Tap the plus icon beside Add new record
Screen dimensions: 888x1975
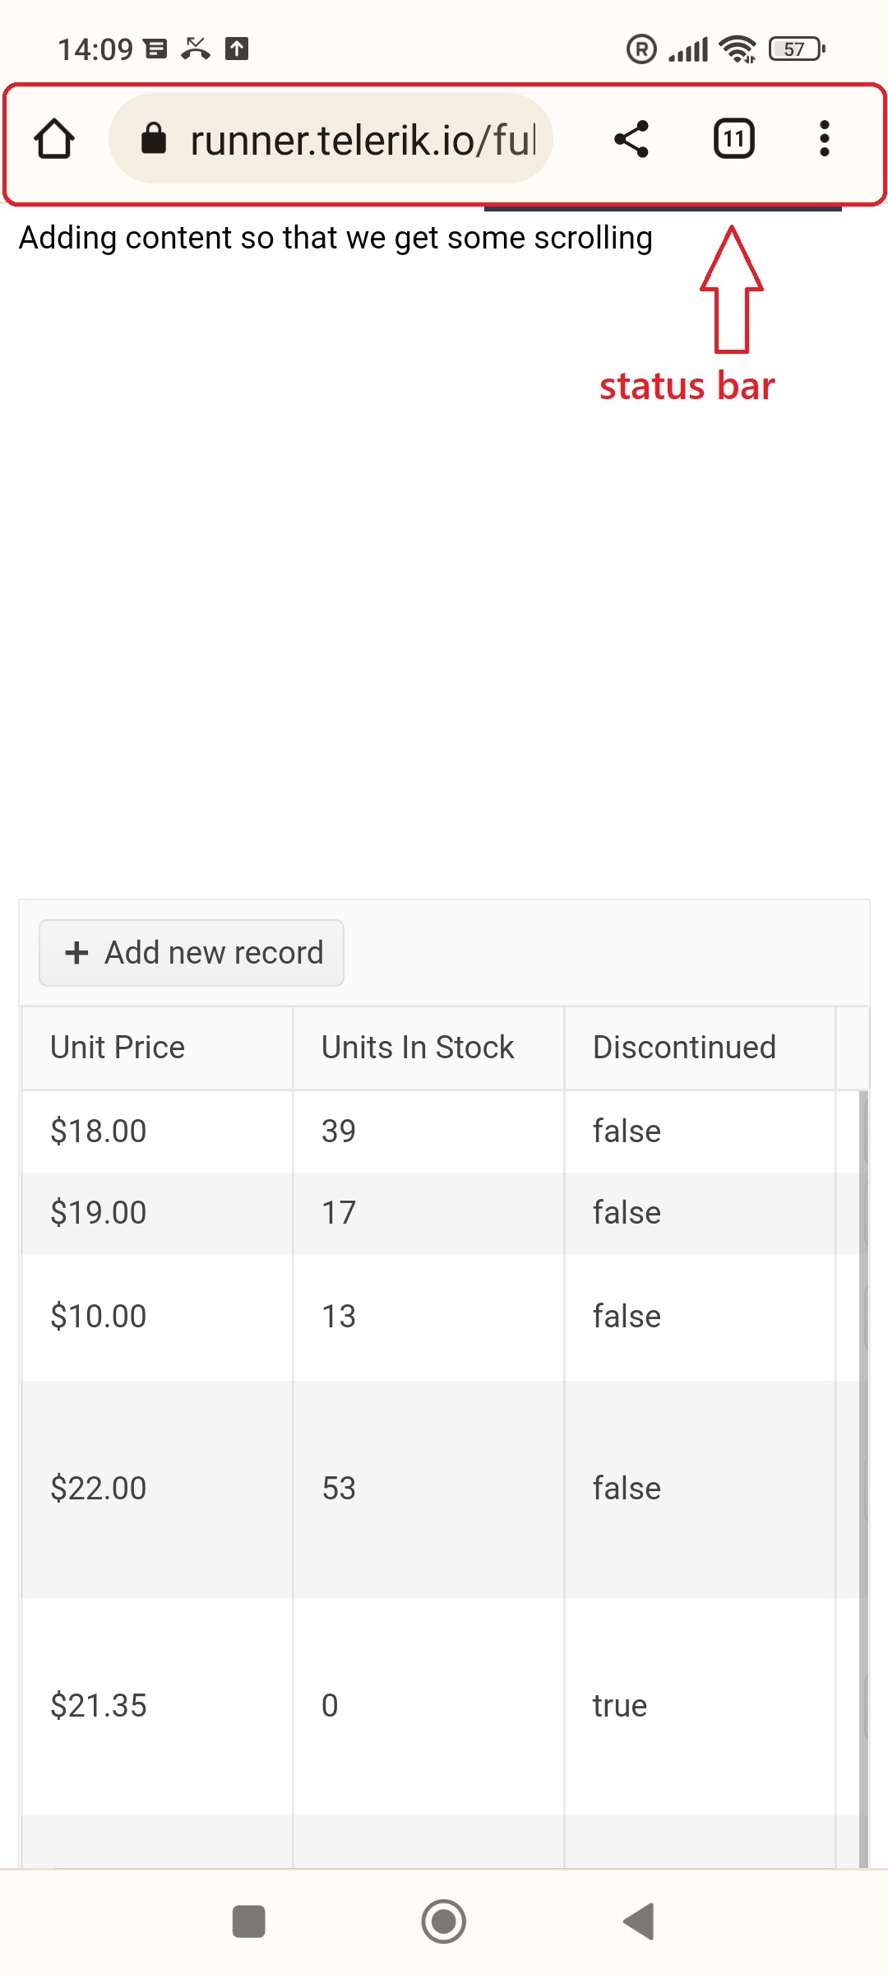point(76,953)
